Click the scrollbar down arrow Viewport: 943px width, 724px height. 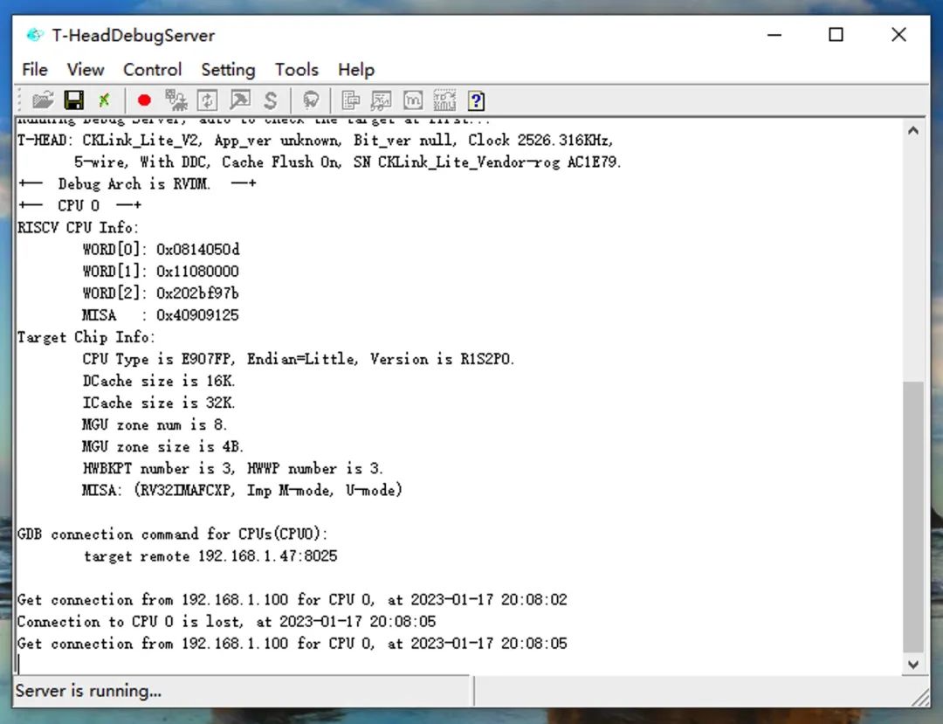pos(913,664)
